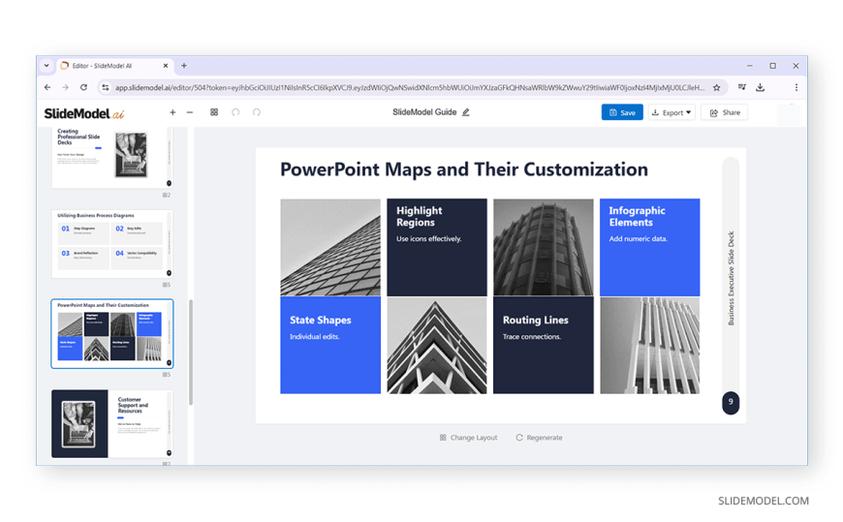Click the pencil icon beside SlideModel Guide
Screen dimensions: 843x522
pos(466,112)
